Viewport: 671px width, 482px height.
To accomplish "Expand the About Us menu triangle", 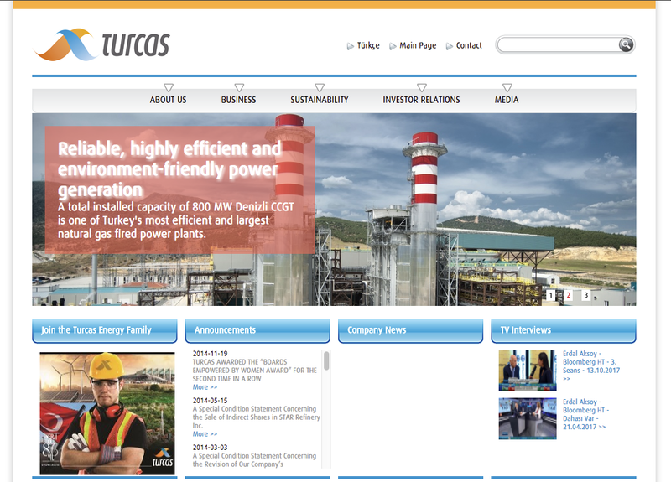I will point(169,87).
